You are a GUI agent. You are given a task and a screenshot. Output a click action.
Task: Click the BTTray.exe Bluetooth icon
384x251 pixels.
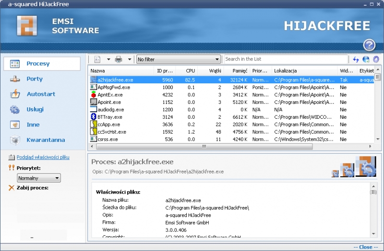tap(94, 117)
